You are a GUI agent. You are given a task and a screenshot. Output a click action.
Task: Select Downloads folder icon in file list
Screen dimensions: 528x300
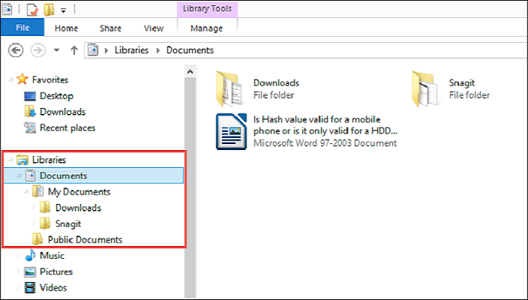pos(229,89)
